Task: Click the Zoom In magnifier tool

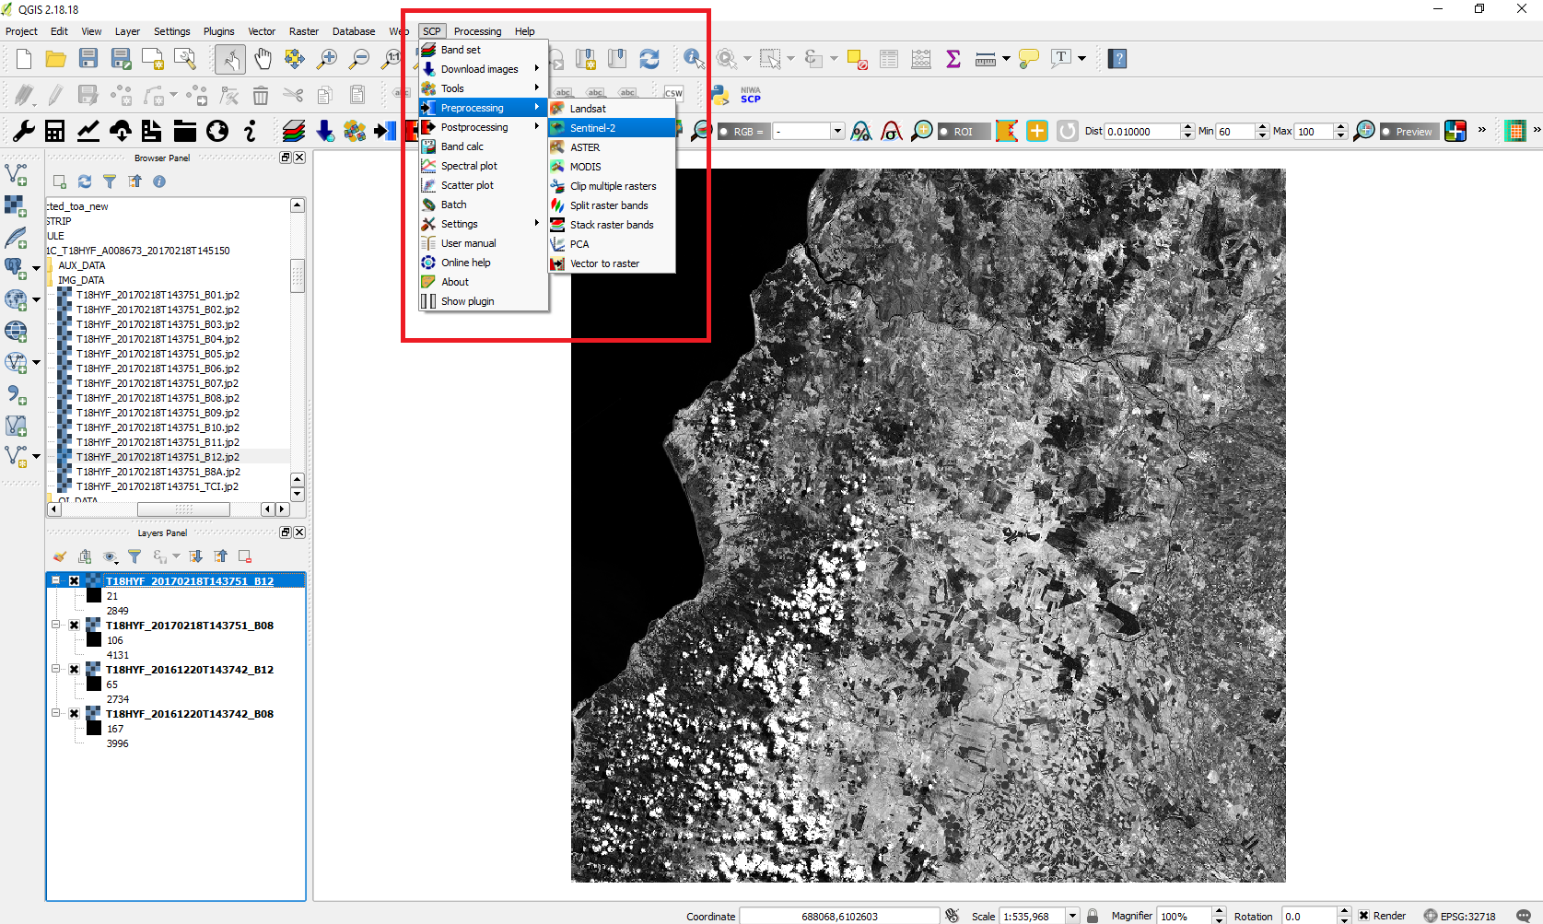Action: pos(327,59)
